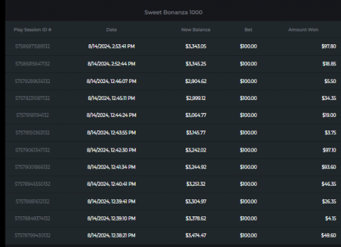Click the new balance $3,244.92
Viewport: 341px width, 247px height.
click(x=196, y=167)
